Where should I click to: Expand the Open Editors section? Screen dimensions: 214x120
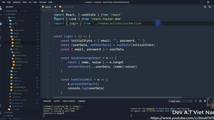tap(11, 11)
